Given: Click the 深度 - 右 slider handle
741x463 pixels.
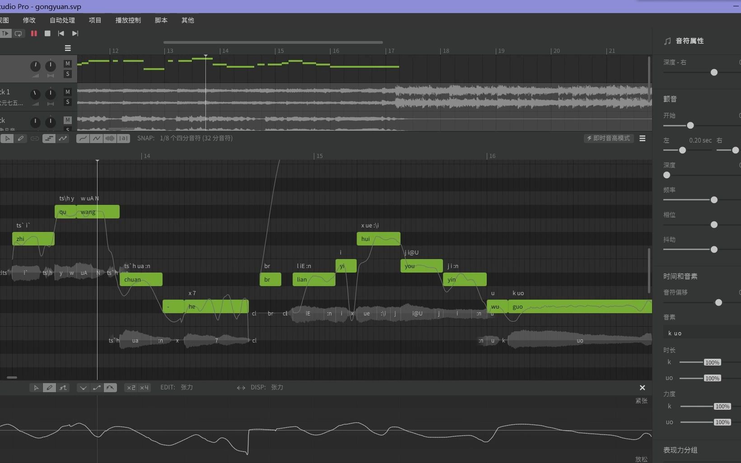Looking at the screenshot, I should pos(714,72).
